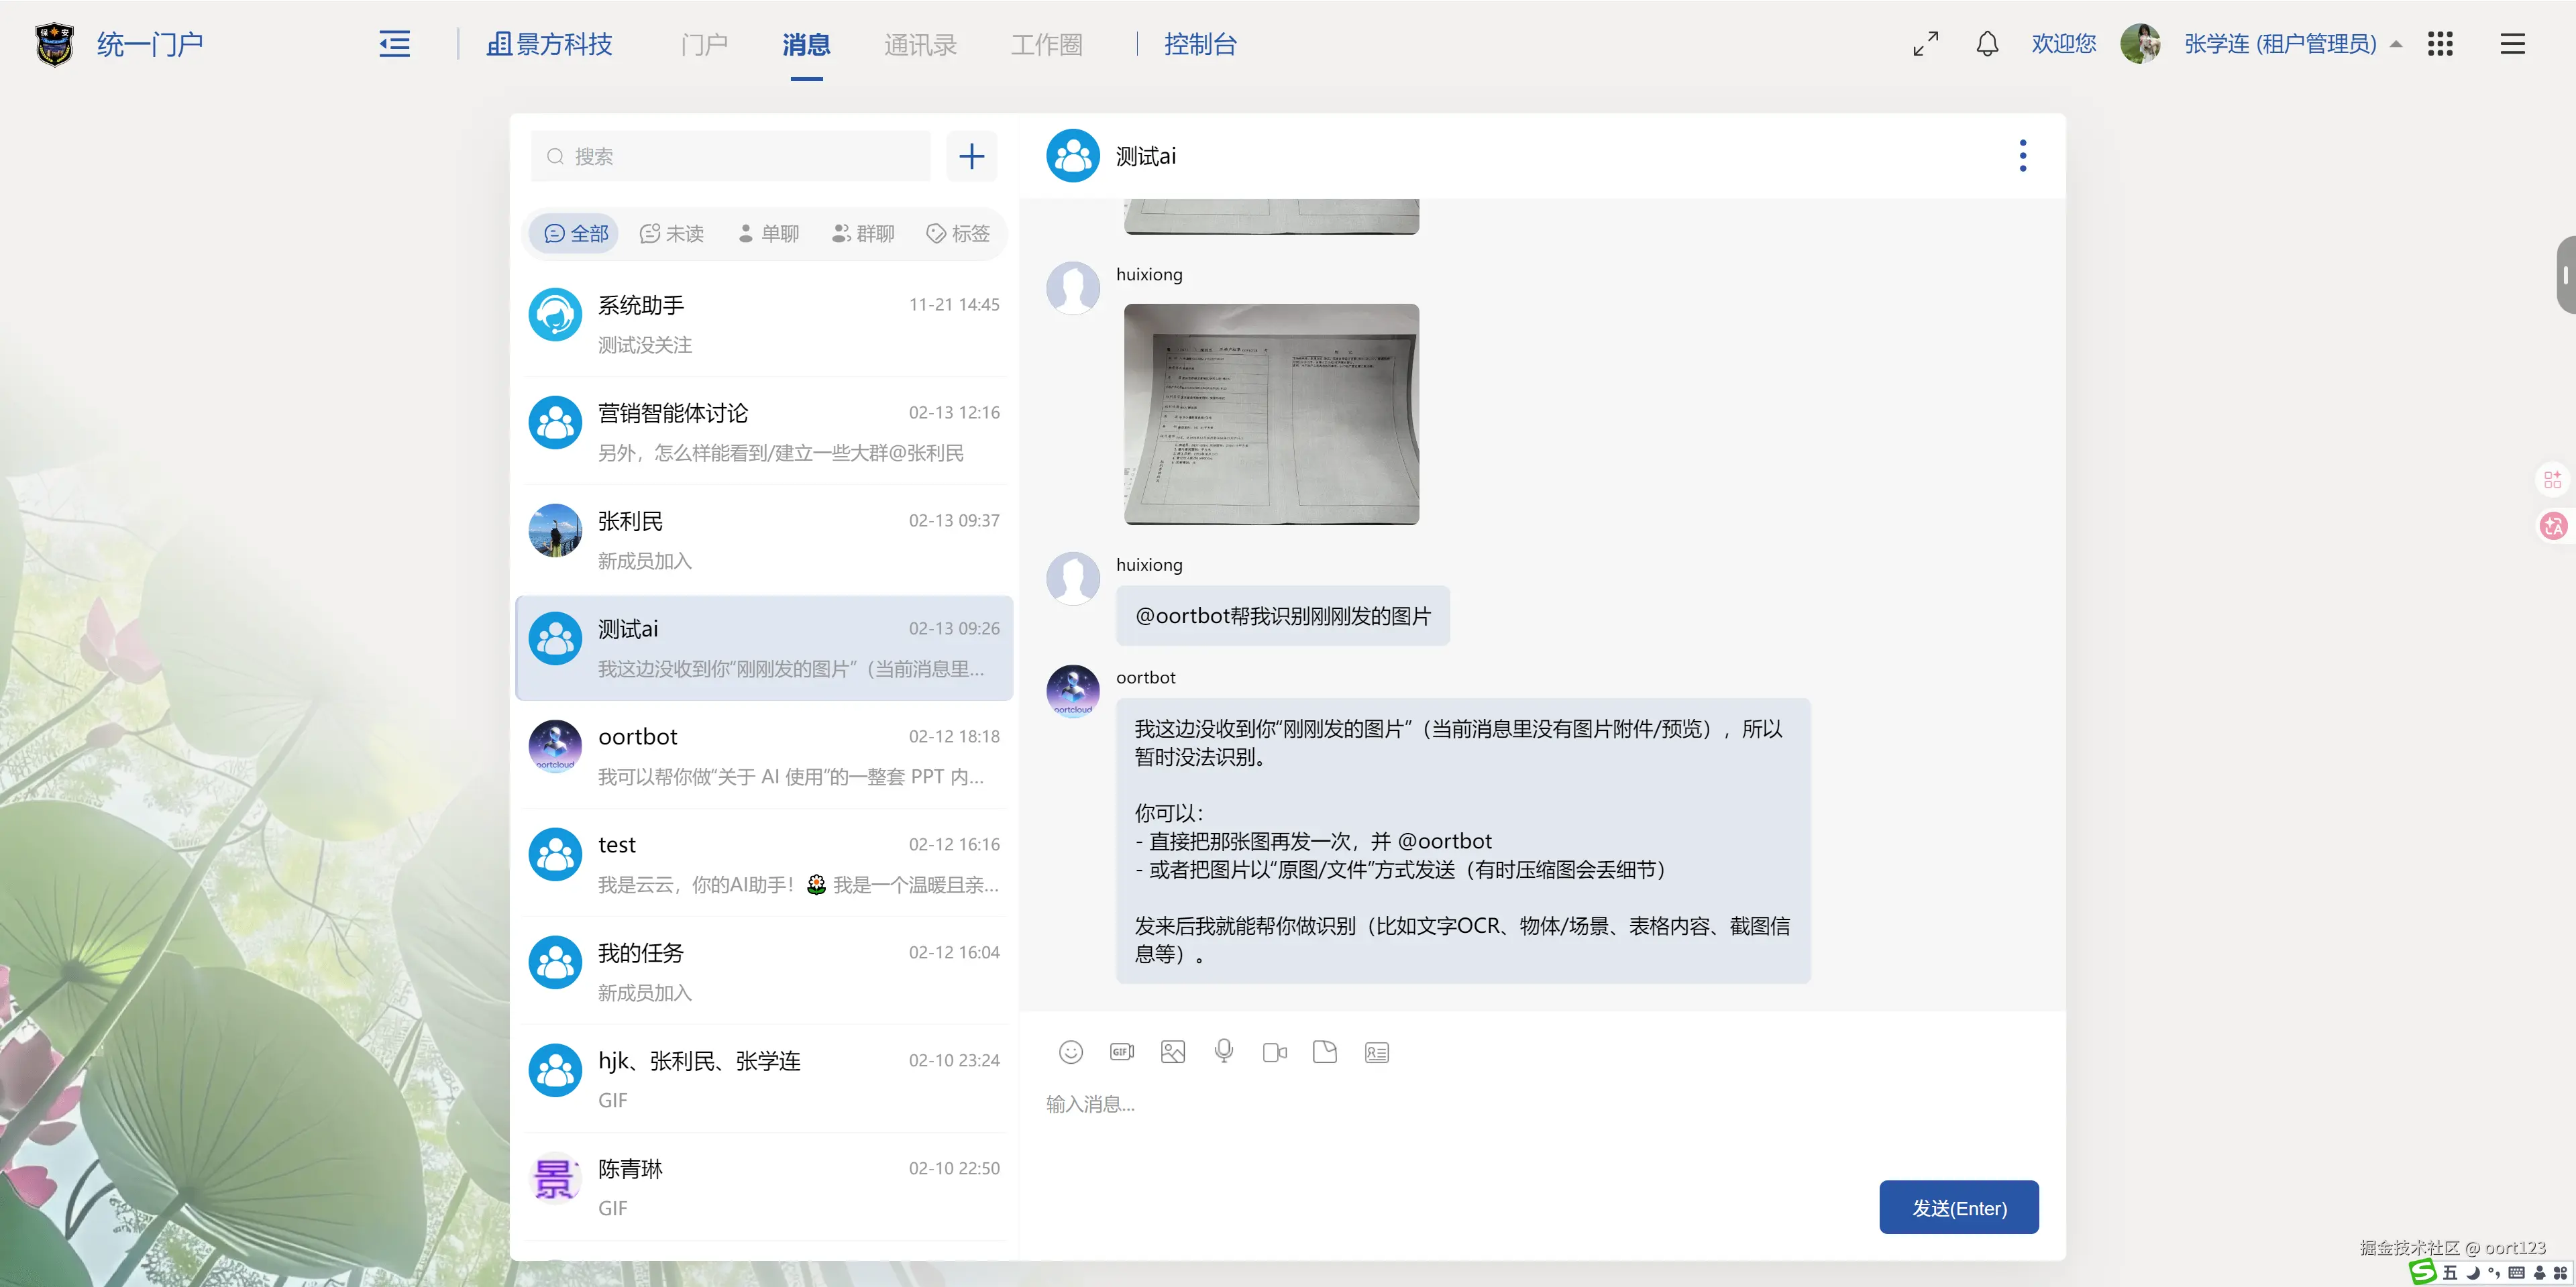Open the 控制台 console link
Screen dimensions: 2576x1287
tap(1200, 44)
